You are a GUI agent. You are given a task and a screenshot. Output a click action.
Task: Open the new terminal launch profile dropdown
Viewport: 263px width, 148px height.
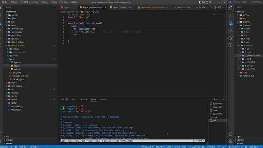click(x=217, y=99)
